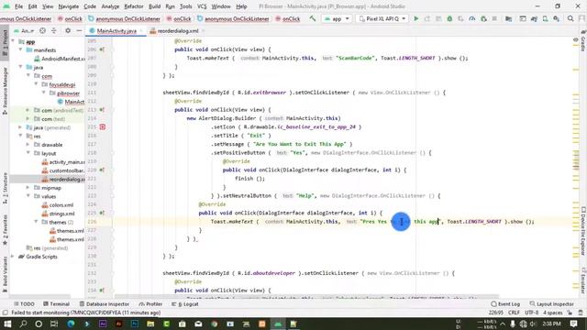Open the Build menu

(154, 6)
